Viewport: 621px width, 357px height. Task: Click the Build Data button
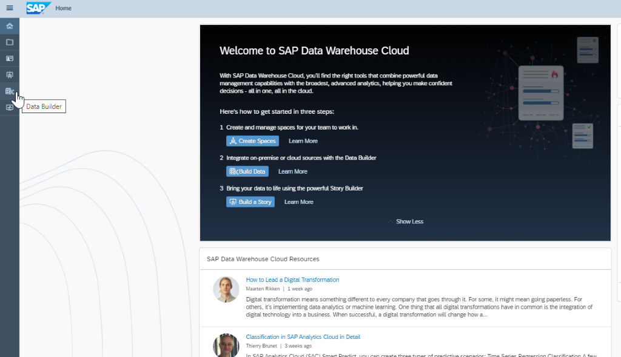click(247, 171)
